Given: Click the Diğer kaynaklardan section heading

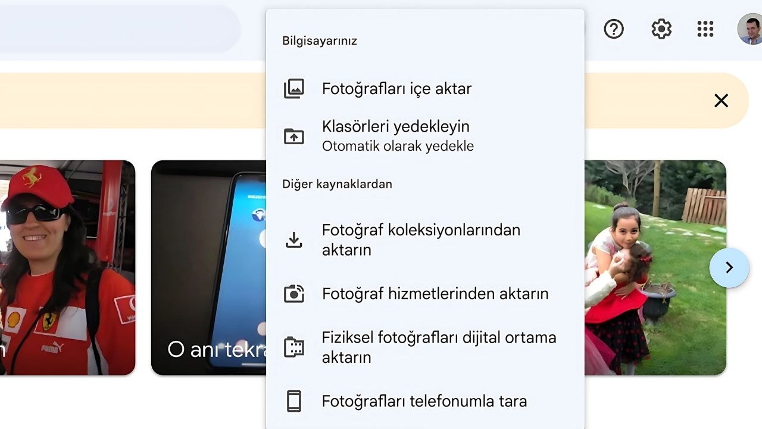Looking at the screenshot, I should coord(337,184).
